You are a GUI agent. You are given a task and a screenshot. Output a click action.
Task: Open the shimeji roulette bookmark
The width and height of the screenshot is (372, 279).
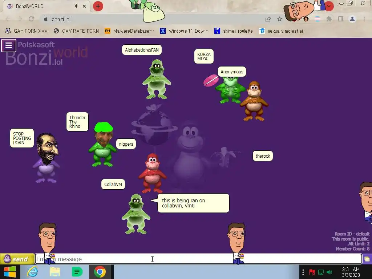234,31
